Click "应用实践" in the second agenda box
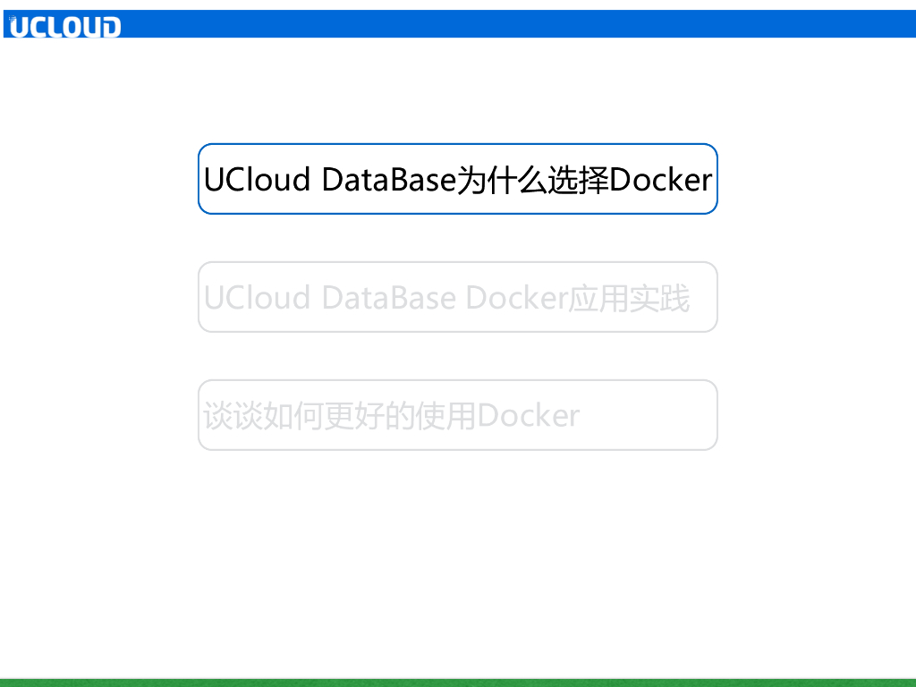Viewport: 916px width, 687px height. point(630,298)
